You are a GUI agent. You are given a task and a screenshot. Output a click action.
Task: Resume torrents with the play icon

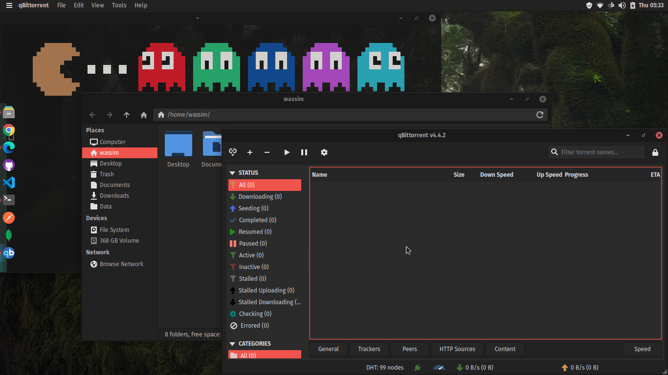(x=287, y=152)
